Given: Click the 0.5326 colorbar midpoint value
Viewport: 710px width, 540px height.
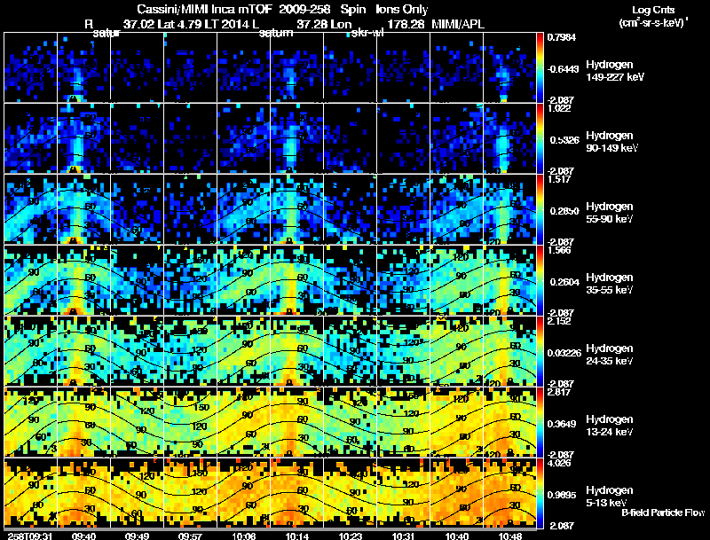Looking at the screenshot, I should (564, 140).
